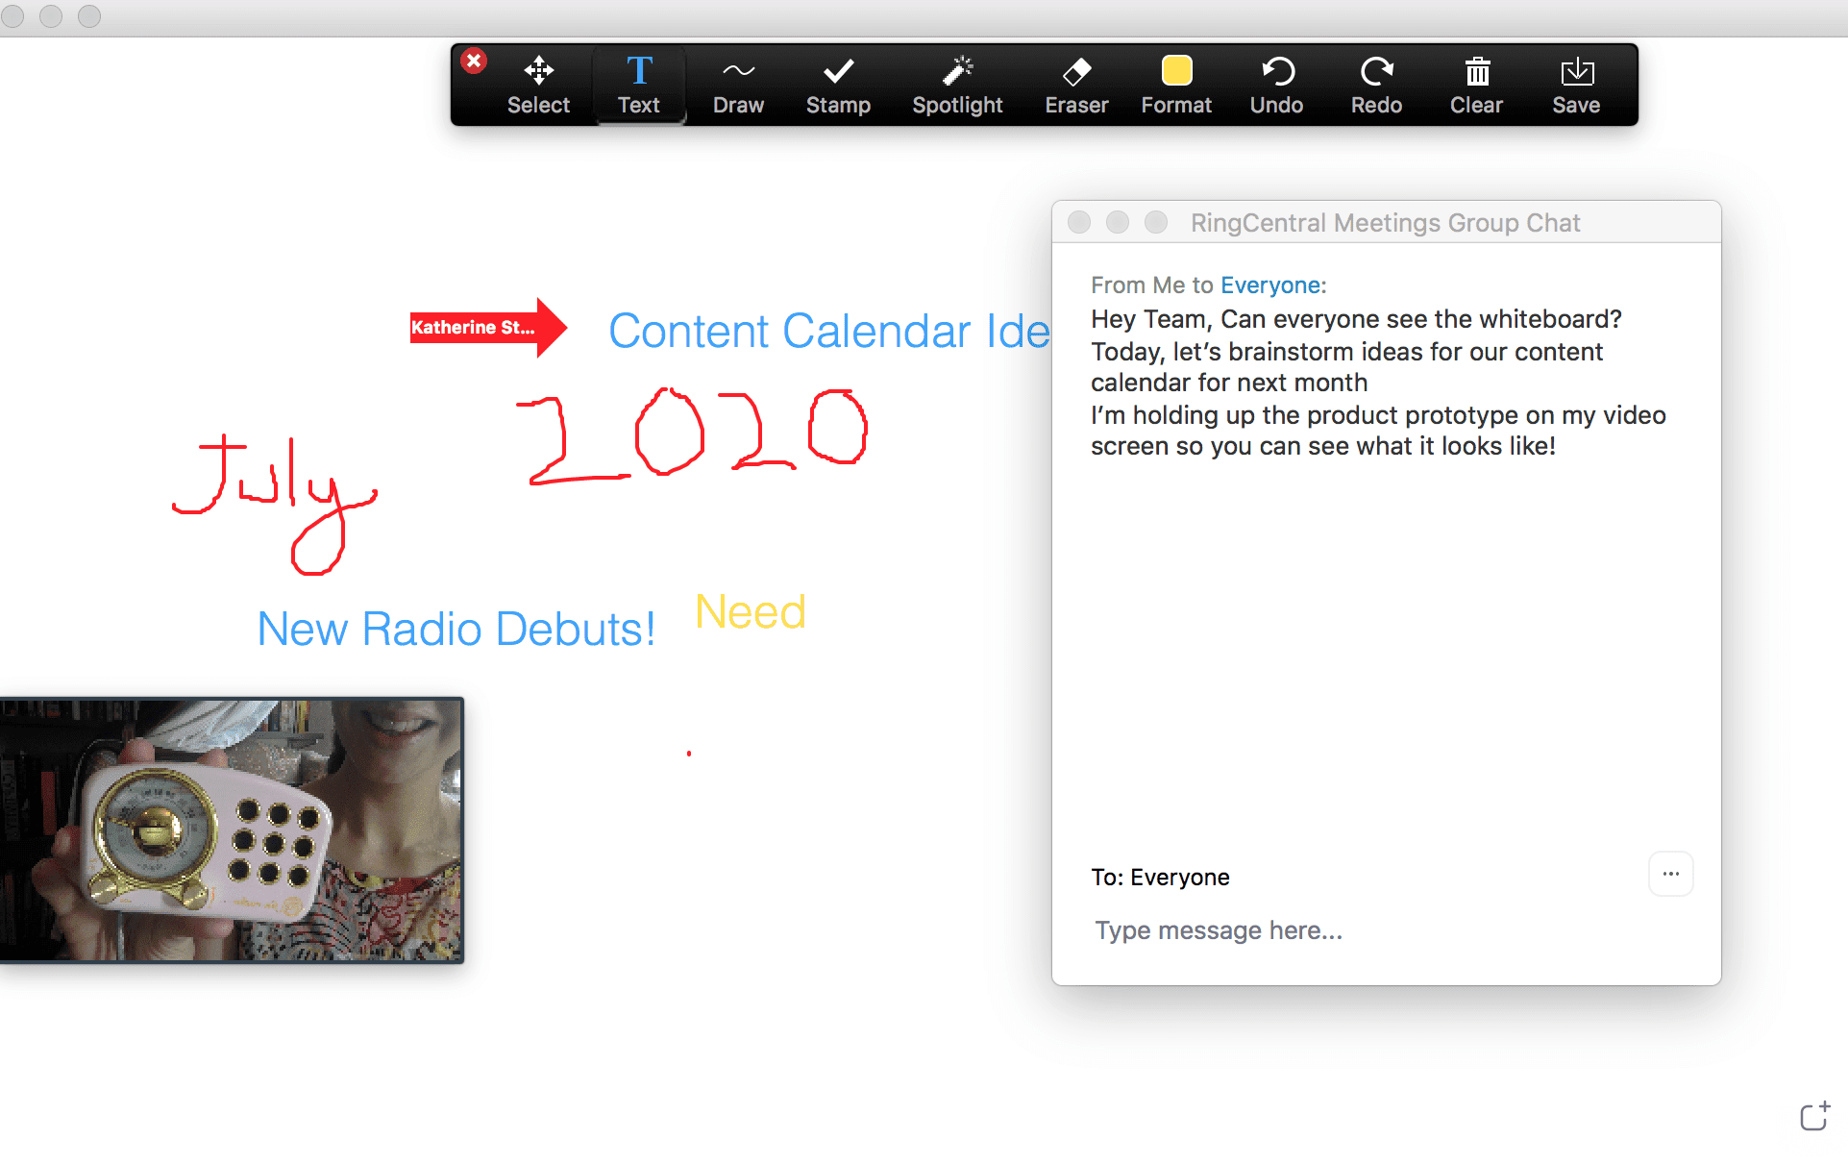Select the 'Content Calendar Ide' heading text

pyautogui.click(x=829, y=331)
